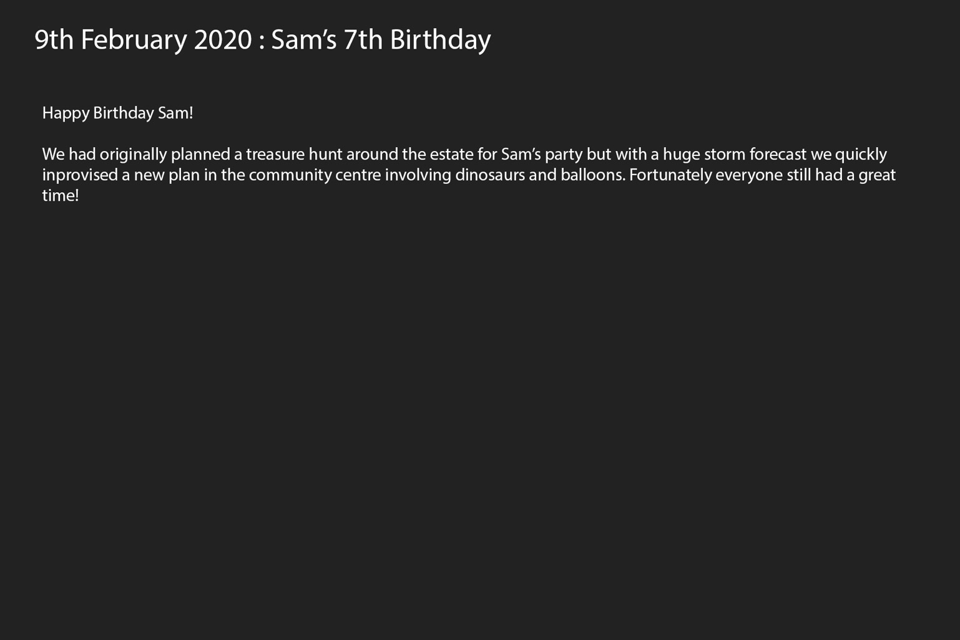Click the word "dinosaurs" in the paragraph
Screen dimensions: 960x640
coord(490,175)
